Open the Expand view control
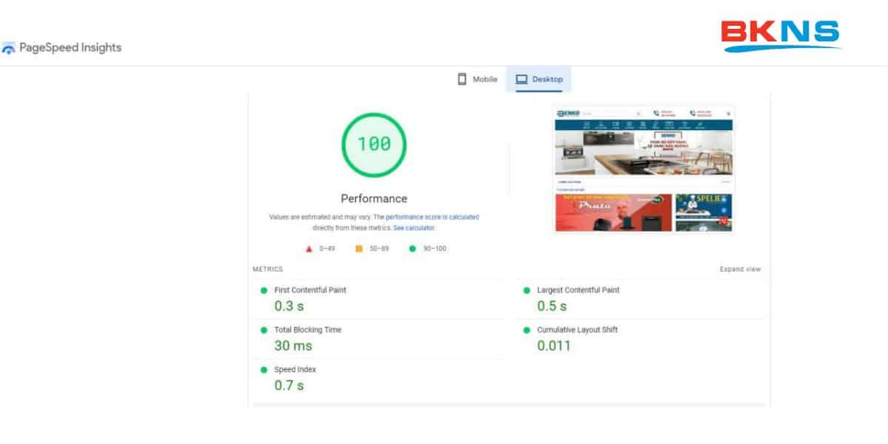 coord(740,269)
